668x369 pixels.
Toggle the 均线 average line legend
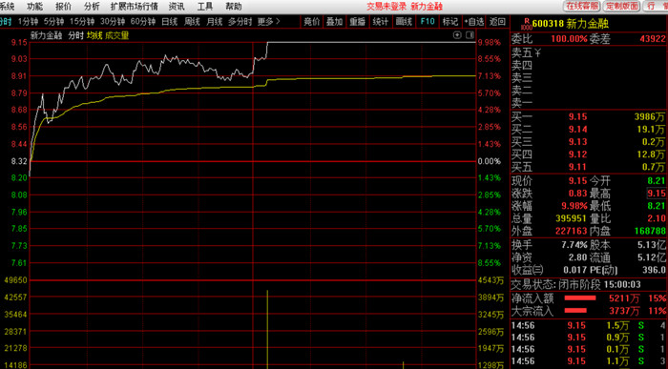(x=94, y=35)
